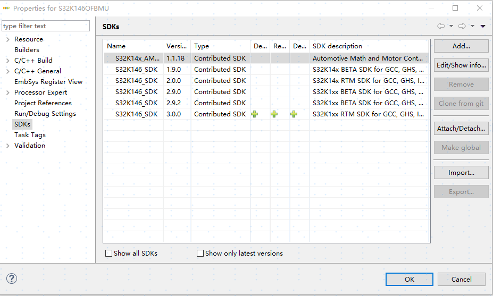
Task: Confirm with the OK button
Action: click(x=410, y=280)
